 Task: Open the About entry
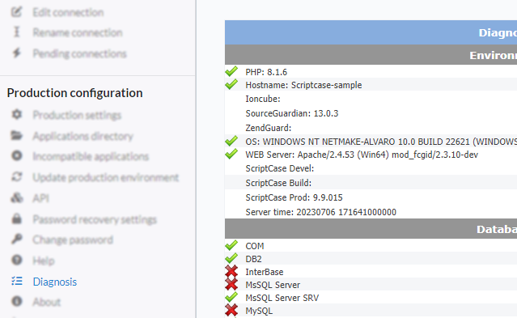46,302
